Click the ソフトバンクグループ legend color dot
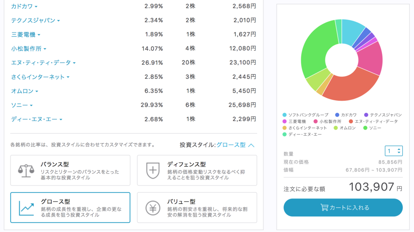Image resolution: width=414 pixels, height=232 pixels. click(284, 115)
